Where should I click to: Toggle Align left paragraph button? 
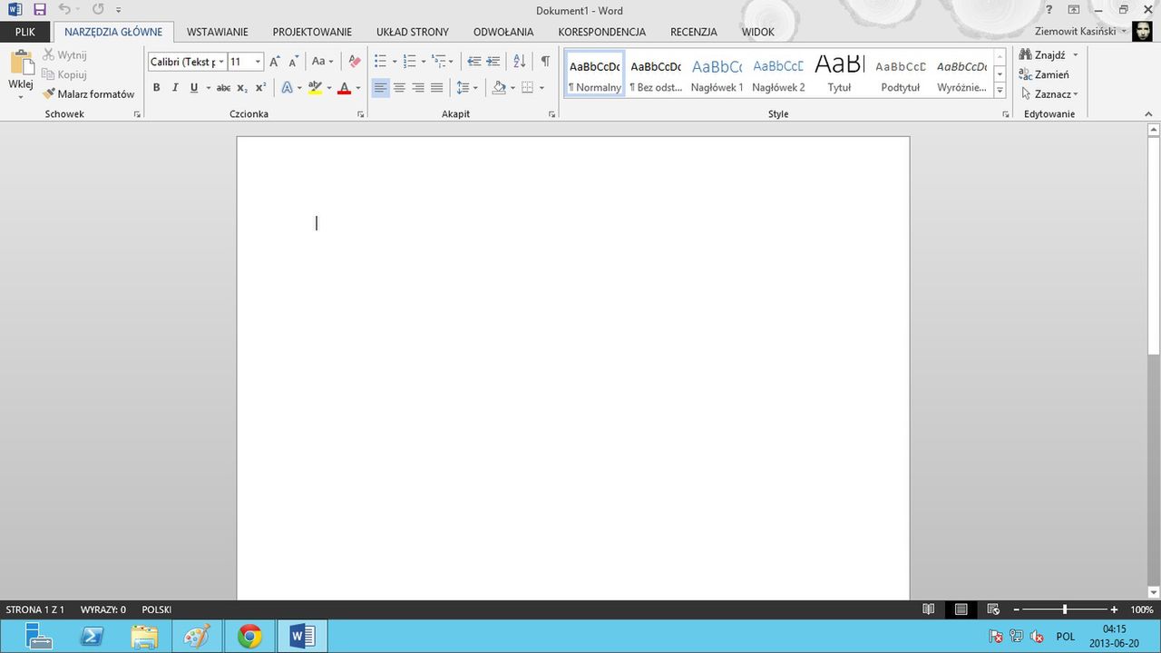coord(380,88)
